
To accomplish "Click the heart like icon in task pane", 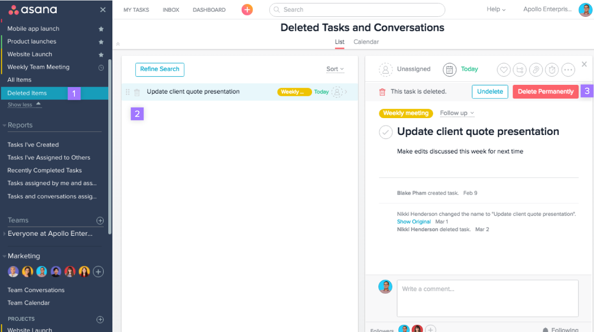I will [504, 70].
